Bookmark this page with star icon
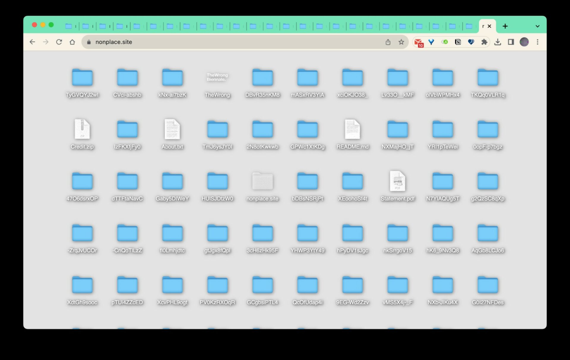 click(x=401, y=42)
